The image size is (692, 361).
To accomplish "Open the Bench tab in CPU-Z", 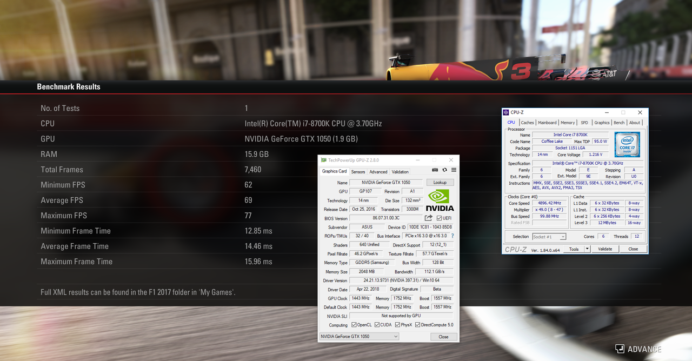I will (619, 123).
